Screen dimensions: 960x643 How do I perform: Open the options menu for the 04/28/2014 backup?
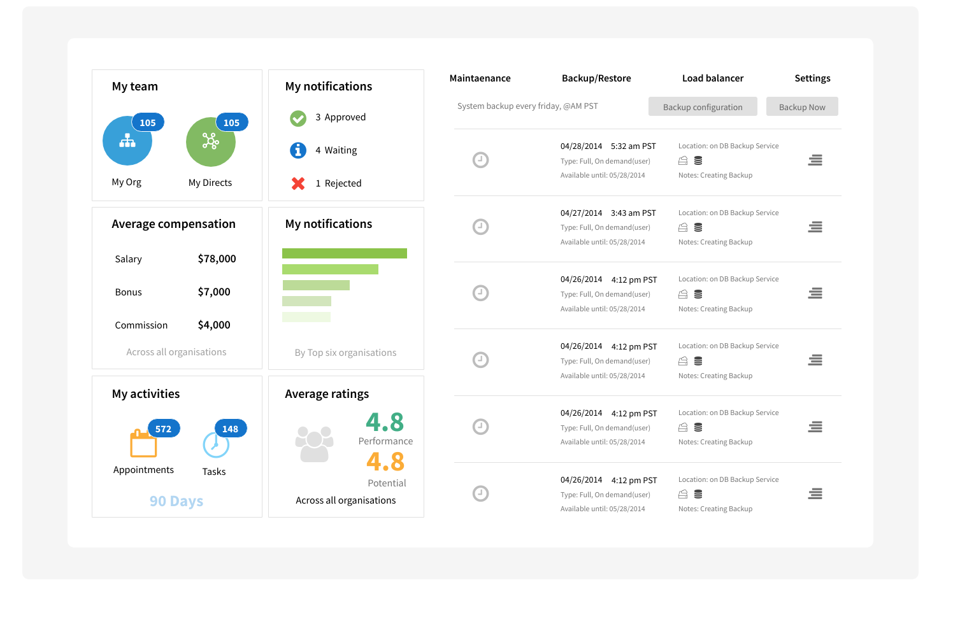coord(815,160)
